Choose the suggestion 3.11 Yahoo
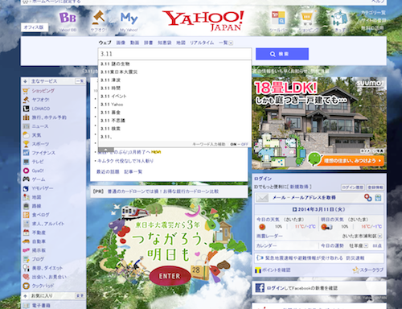This screenshot has width=402, height=309. pos(174,105)
